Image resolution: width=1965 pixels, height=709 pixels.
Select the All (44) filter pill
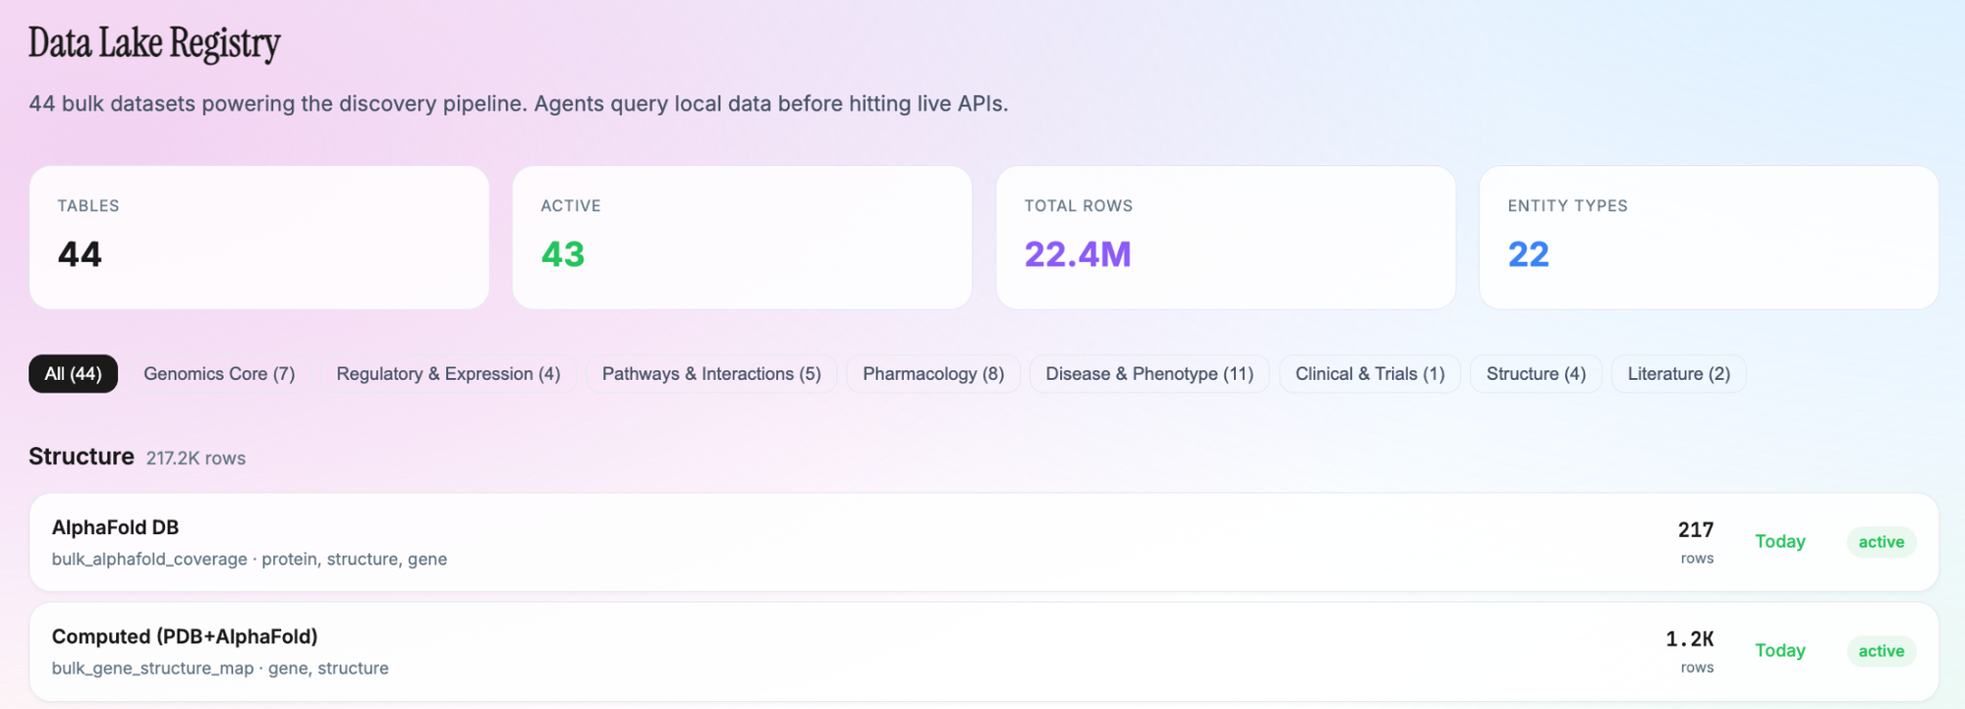[73, 374]
